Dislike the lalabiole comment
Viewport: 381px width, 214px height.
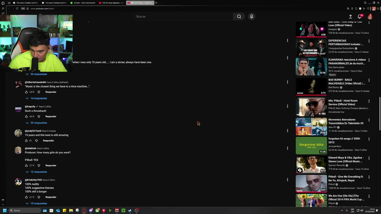tap(39, 166)
